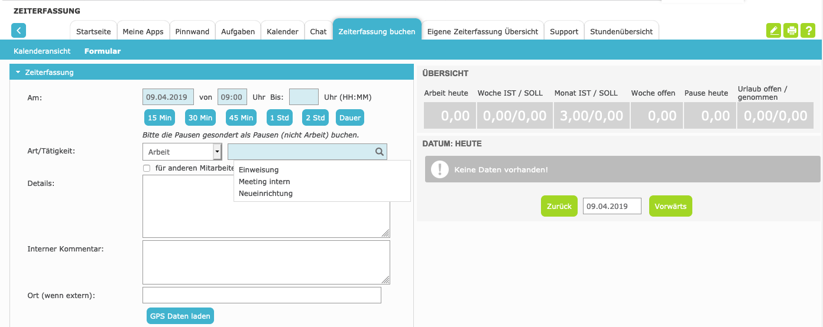The image size is (823, 327).
Task: Select 'Meeting intern' from suggestion list
Action: click(264, 182)
